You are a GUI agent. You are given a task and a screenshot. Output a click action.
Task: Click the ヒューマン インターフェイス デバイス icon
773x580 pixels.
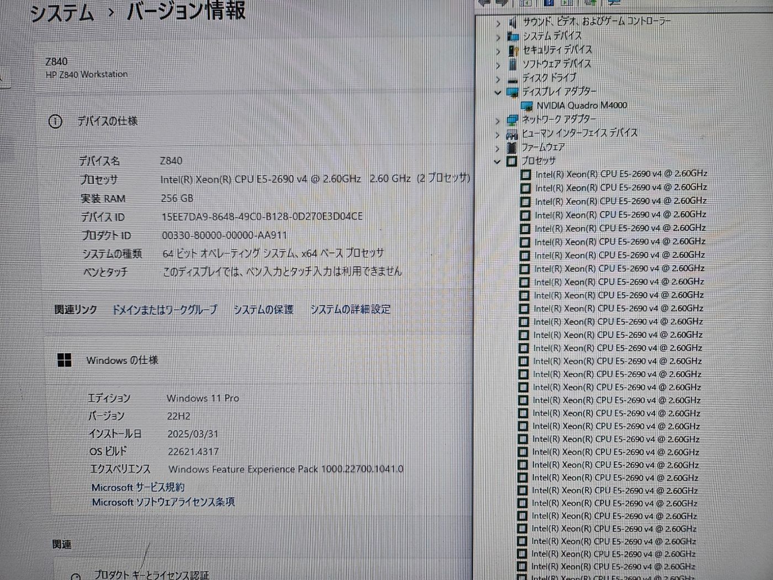tap(512, 134)
